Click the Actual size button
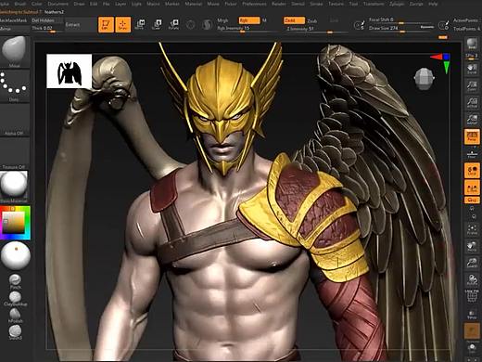Screen dimensions: 482x362 (472, 102)
